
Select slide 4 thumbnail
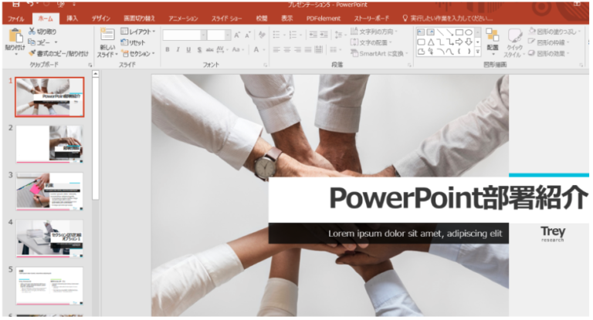coord(49,239)
